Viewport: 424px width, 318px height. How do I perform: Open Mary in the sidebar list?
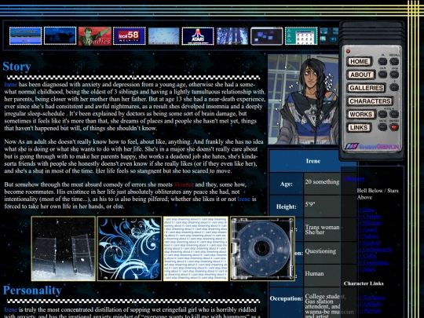pyautogui.click(x=367, y=269)
